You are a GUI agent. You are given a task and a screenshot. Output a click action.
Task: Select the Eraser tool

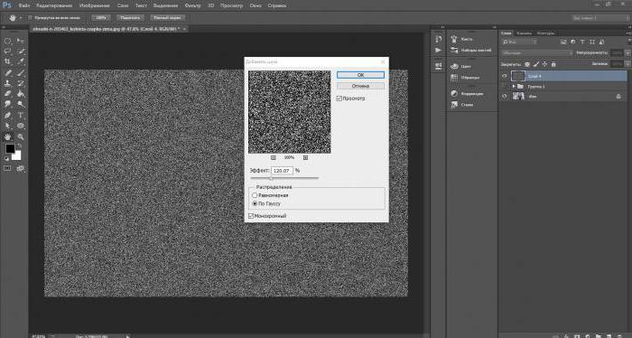(7, 94)
